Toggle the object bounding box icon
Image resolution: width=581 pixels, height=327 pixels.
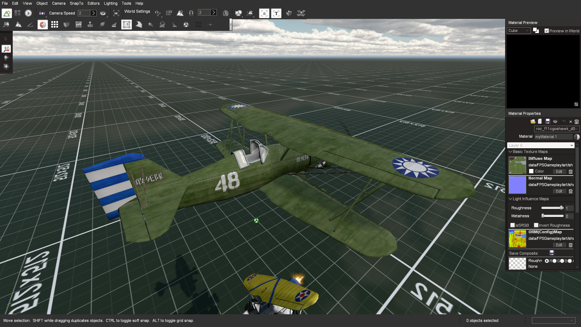264,13
